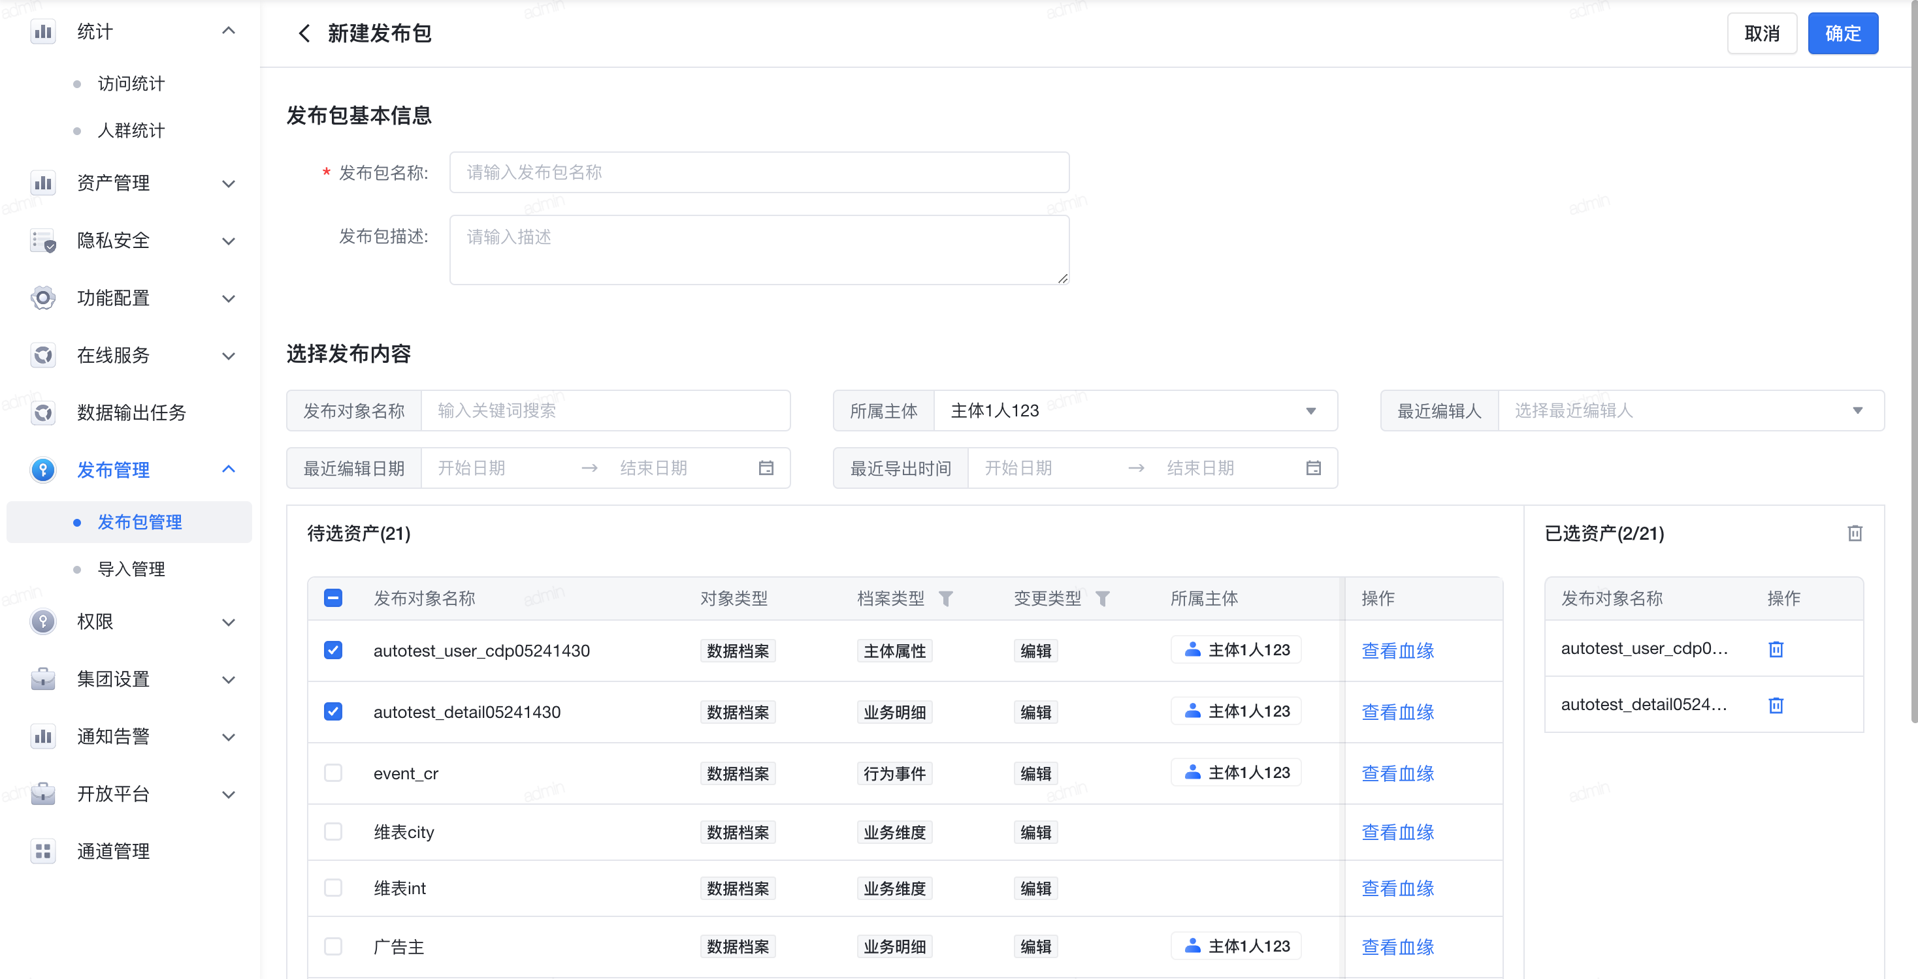The image size is (1918, 979).
Task: Delete autotest_user_cdp0… from selected assets
Action: 1776,649
